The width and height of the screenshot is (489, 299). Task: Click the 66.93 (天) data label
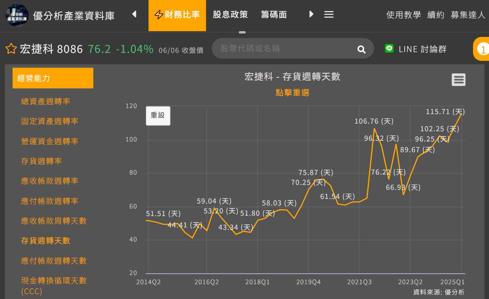403,188
